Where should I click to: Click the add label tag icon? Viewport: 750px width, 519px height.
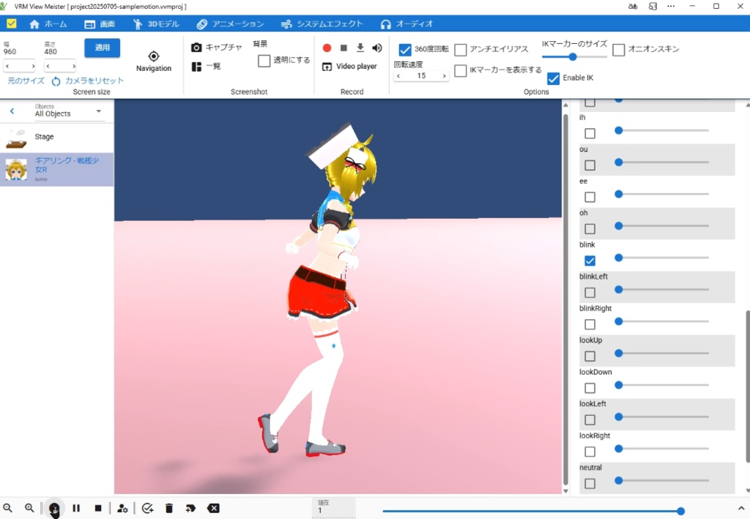coord(190,508)
